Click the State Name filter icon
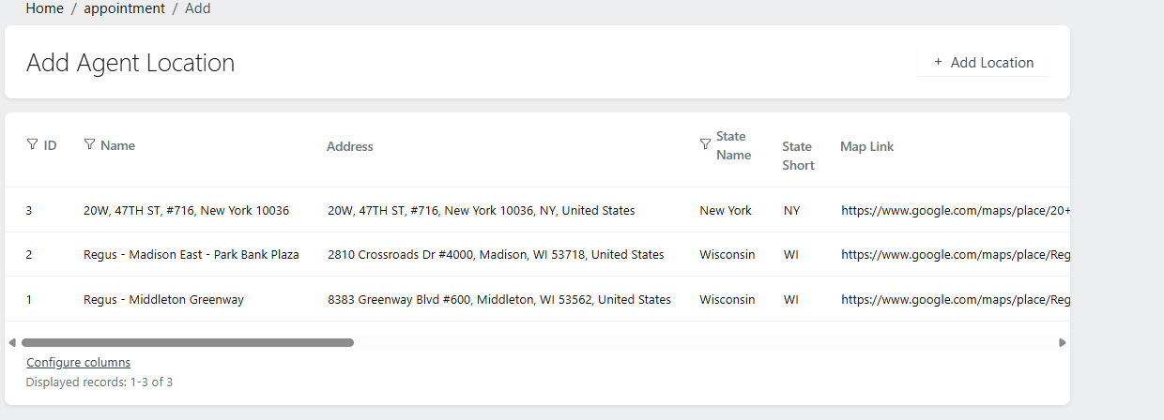 (705, 145)
